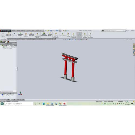Image resolution: width=135 pixels, height=135 pixels.
Task: Start a Nouvelle étude de mouvement
Action: (56, 36)
